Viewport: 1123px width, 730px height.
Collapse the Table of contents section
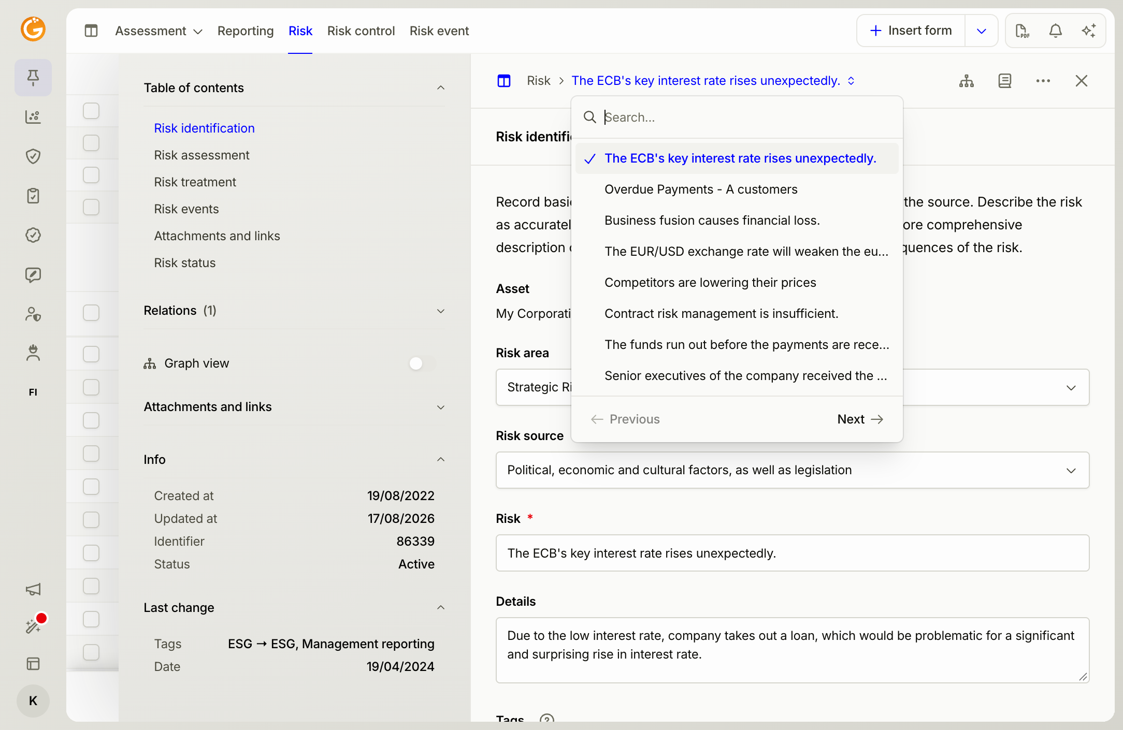[441, 88]
